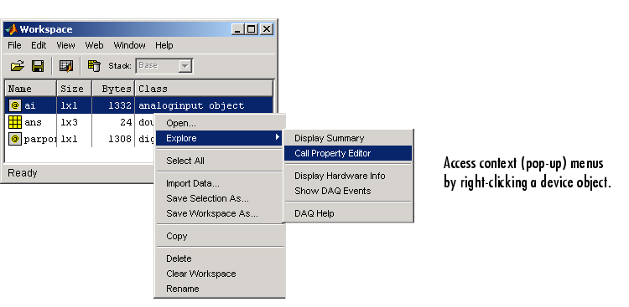Viewport: 629px width, 307px height.
Task: Choose Clear Workspace in context menu
Action: tap(220, 274)
